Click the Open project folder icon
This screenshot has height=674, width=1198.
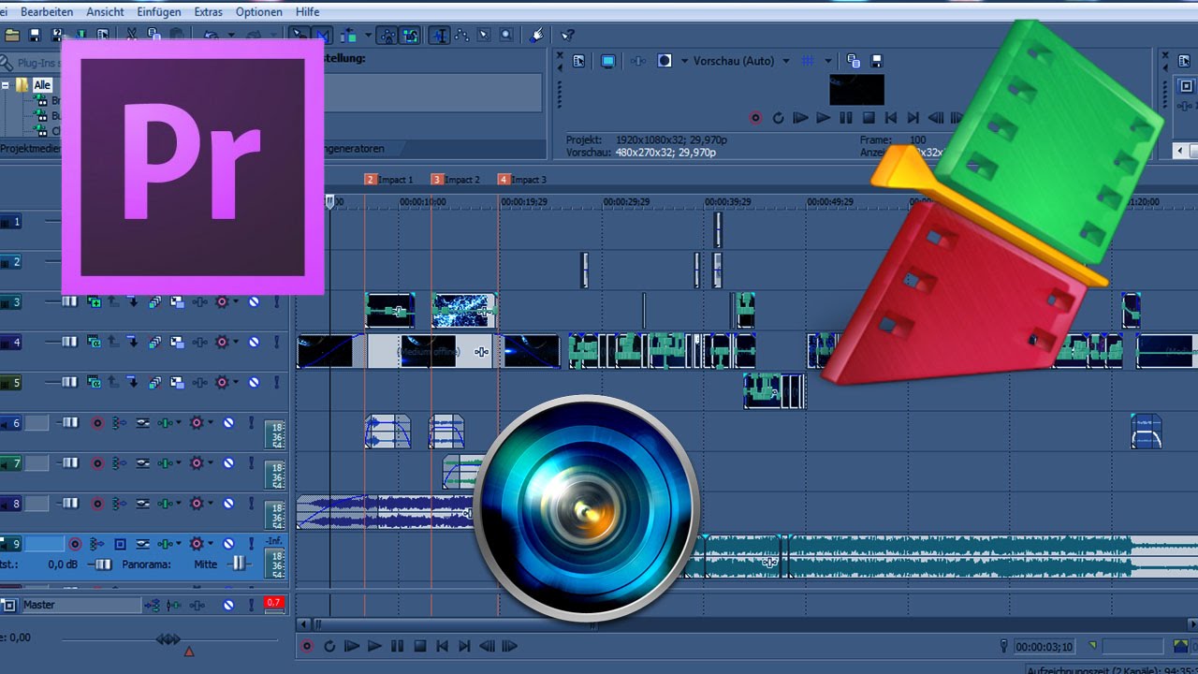pos(12,35)
